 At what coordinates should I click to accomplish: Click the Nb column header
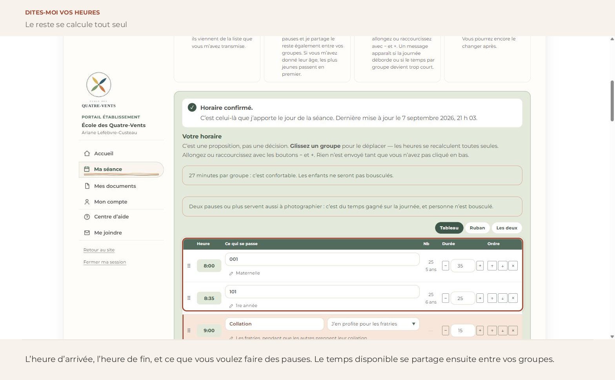(426, 244)
